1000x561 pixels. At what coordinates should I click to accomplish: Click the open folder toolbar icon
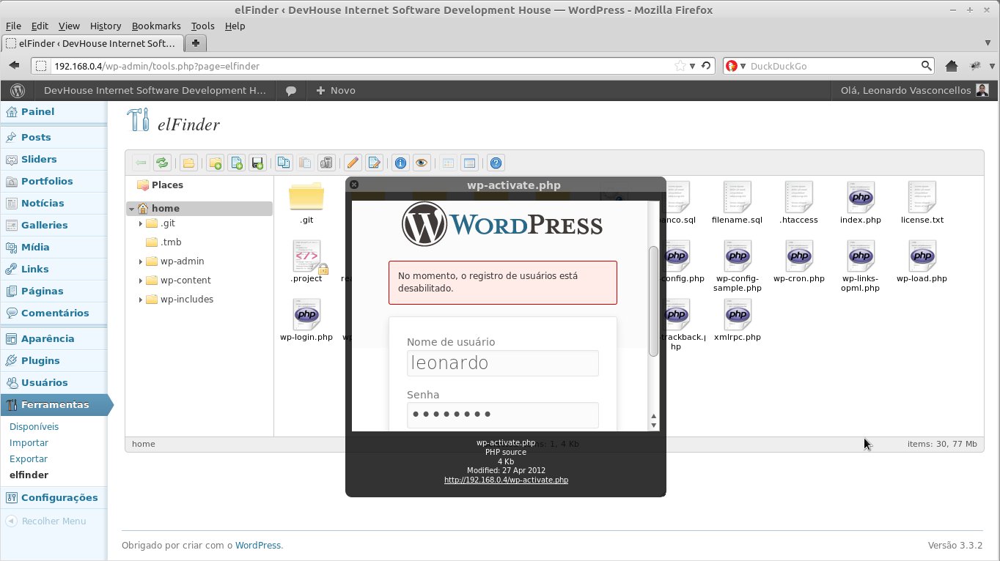click(188, 163)
